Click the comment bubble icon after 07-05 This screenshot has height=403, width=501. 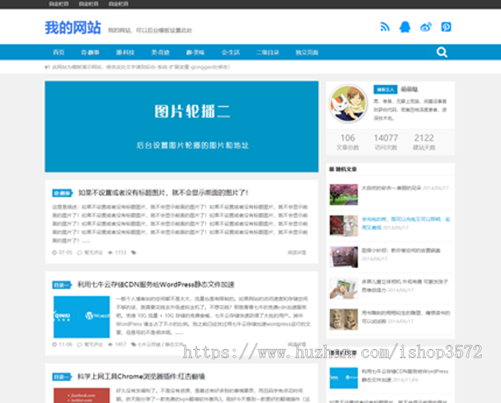pos(79,253)
